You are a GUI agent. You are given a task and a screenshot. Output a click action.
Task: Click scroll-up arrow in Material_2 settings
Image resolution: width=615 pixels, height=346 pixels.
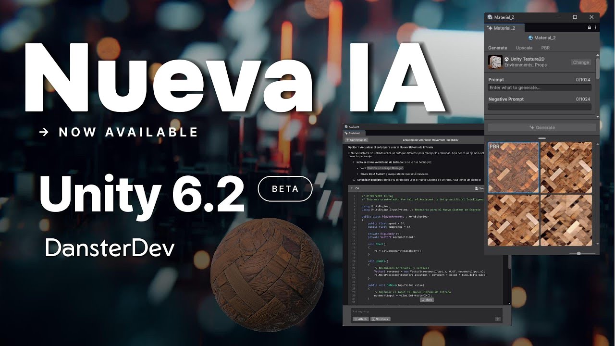pyautogui.click(x=598, y=55)
